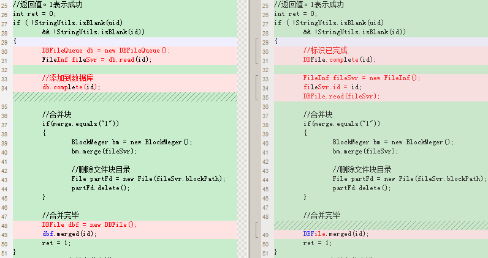Select the hatched placeholder gap above DBFile.merged(id)

[x=381, y=226]
